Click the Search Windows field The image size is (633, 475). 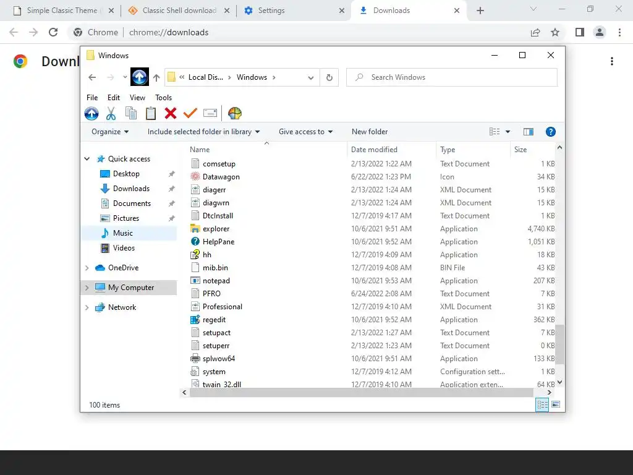click(x=451, y=77)
